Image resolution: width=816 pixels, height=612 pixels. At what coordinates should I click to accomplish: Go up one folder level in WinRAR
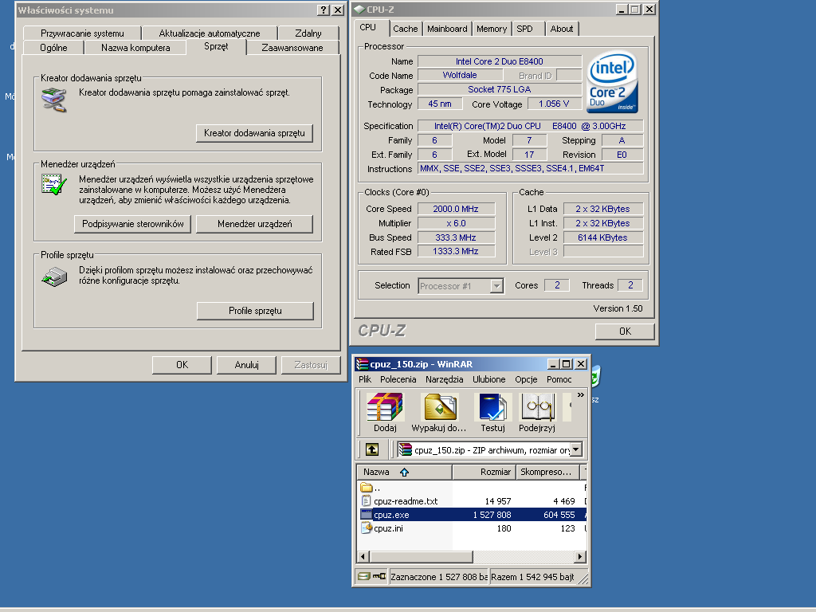372,449
